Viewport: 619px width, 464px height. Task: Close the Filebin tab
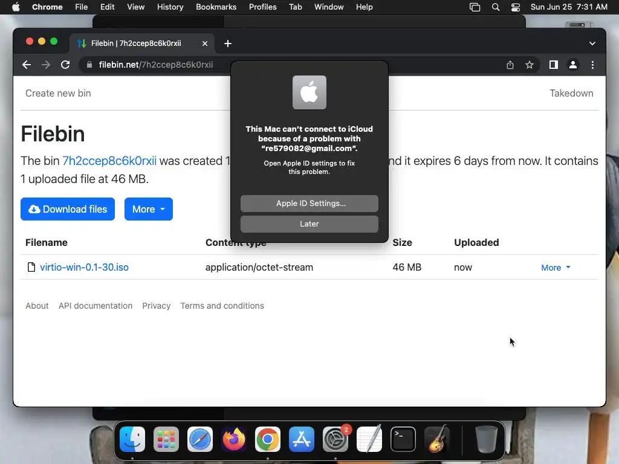(204, 43)
